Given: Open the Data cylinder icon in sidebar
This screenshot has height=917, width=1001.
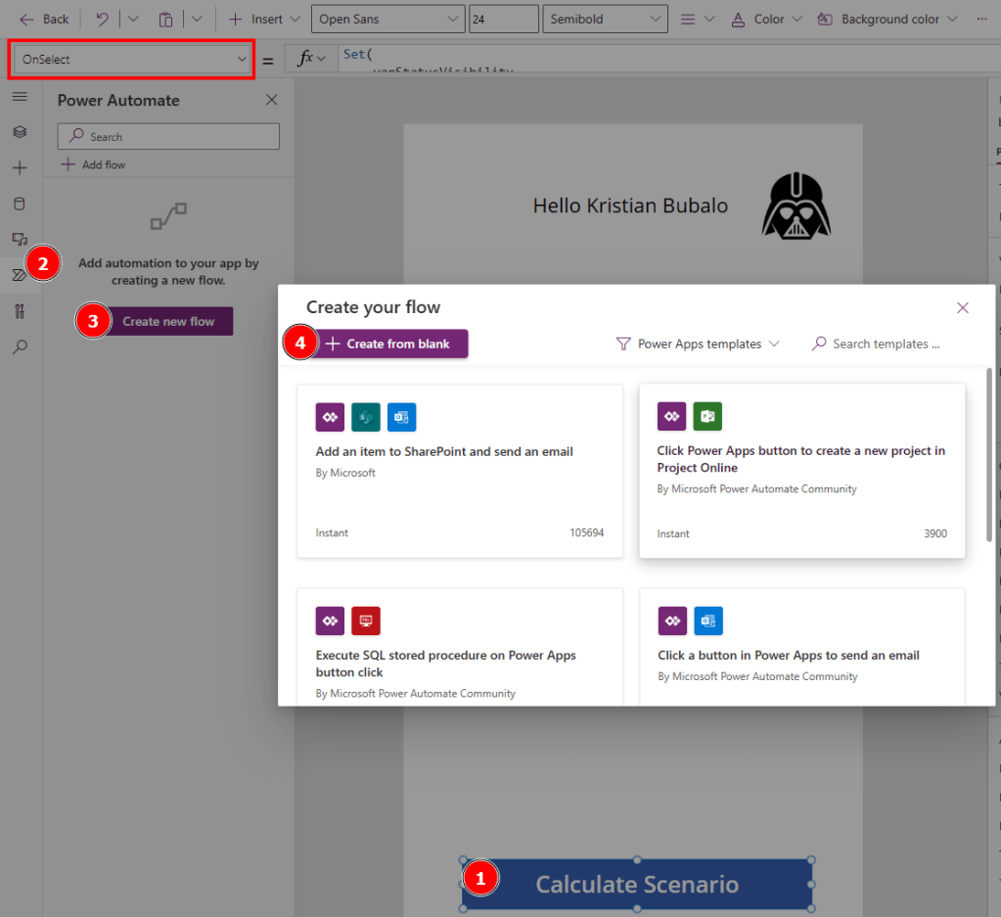Looking at the screenshot, I should click(20, 204).
